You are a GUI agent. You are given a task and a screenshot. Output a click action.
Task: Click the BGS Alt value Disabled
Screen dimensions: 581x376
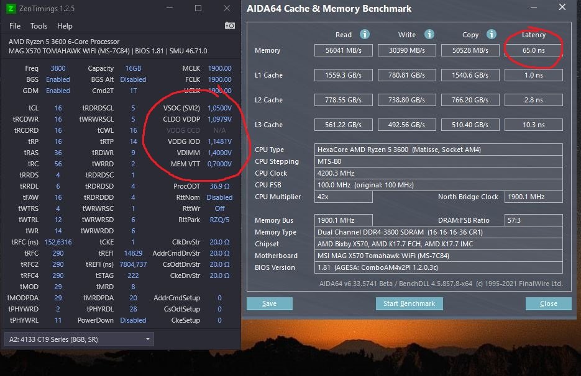[x=133, y=79]
